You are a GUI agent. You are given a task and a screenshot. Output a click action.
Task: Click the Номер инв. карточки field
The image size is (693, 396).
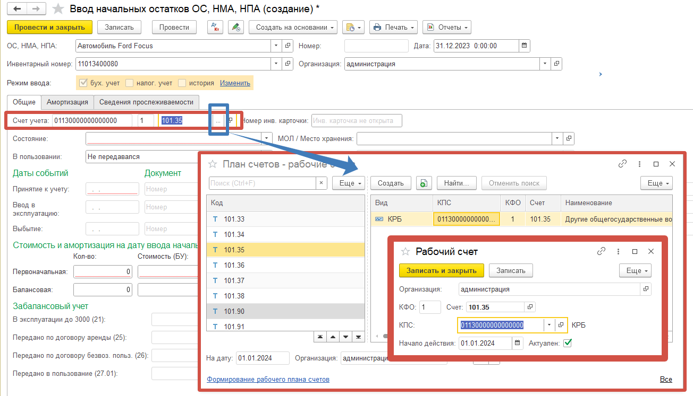point(357,120)
